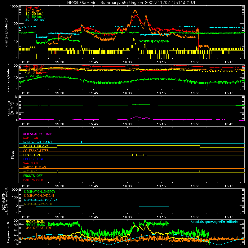Click the A class tick label
The image size is (248, 248).
[x=17, y=120]
